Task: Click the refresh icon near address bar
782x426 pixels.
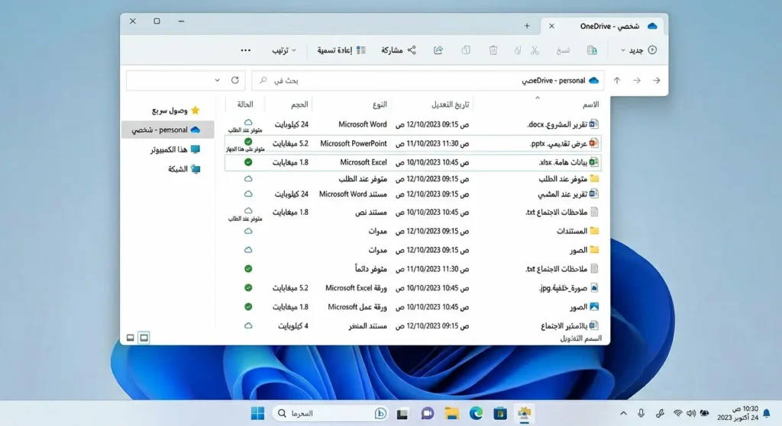Action: click(235, 80)
